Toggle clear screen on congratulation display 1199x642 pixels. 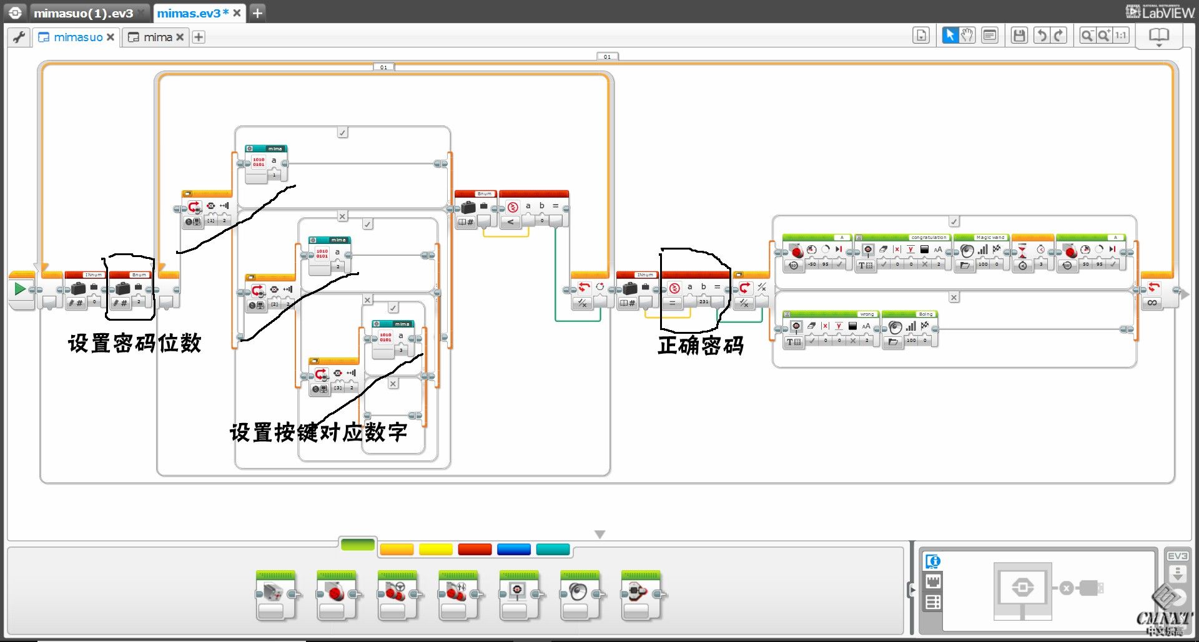[884, 265]
